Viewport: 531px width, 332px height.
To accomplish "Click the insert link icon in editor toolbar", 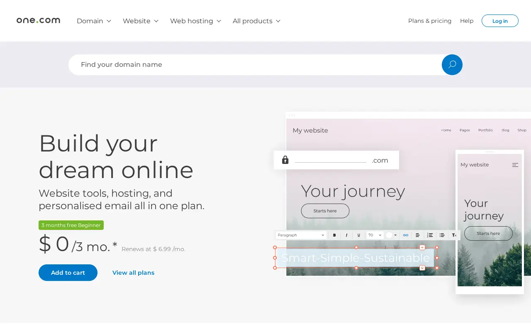I will [x=406, y=235].
